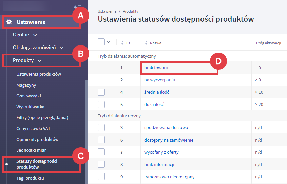Screen dimensions: 287x184
Task: Click the Ustawienia gear icon
Action: point(9,22)
